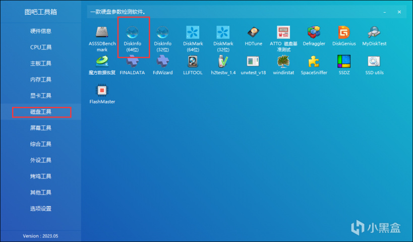Launch urwtest_v18
413x242 pixels.
(253, 65)
